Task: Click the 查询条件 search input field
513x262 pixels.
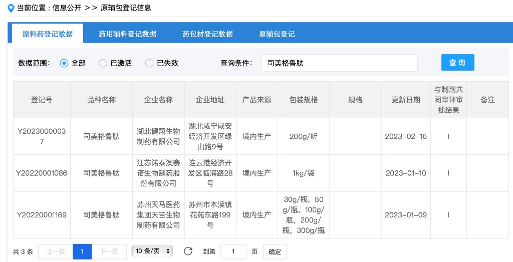Action: coord(339,63)
